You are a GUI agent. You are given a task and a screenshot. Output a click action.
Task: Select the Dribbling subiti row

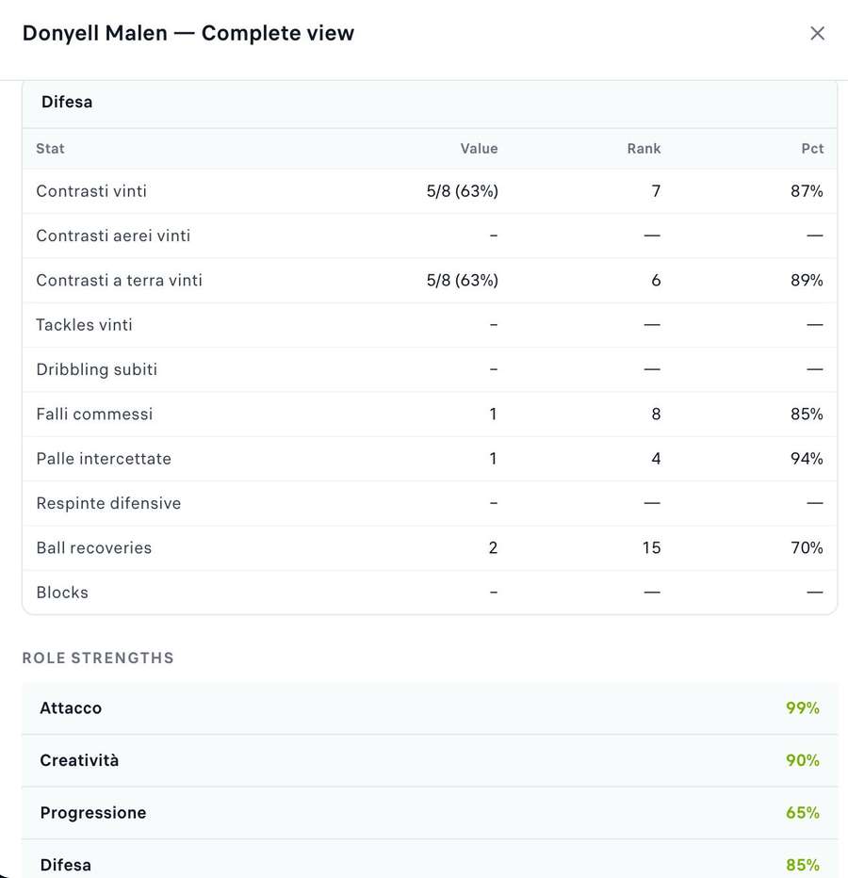coord(430,369)
